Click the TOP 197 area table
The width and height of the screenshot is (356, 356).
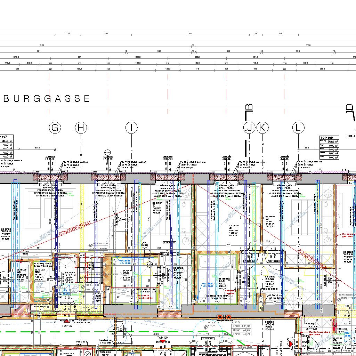pyautogui.click(x=6, y=147)
